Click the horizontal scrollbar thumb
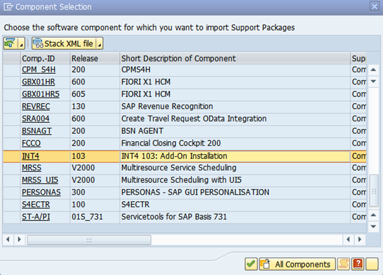 tap(89, 240)
